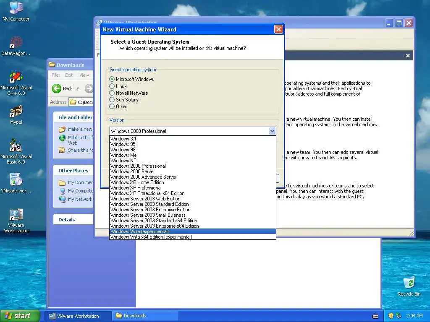Choose Windows 95 from version list
The width and height of the screenshot is (430, 322).
tap(192, 144)
